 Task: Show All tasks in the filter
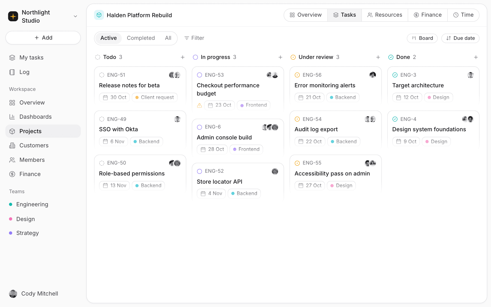click(x=168, y=38)
